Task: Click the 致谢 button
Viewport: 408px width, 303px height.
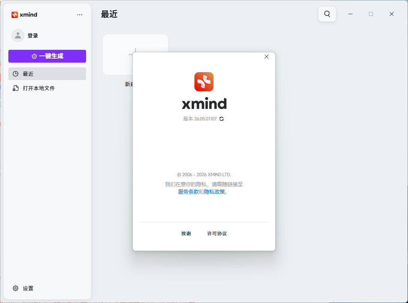Action: (186, 234)
